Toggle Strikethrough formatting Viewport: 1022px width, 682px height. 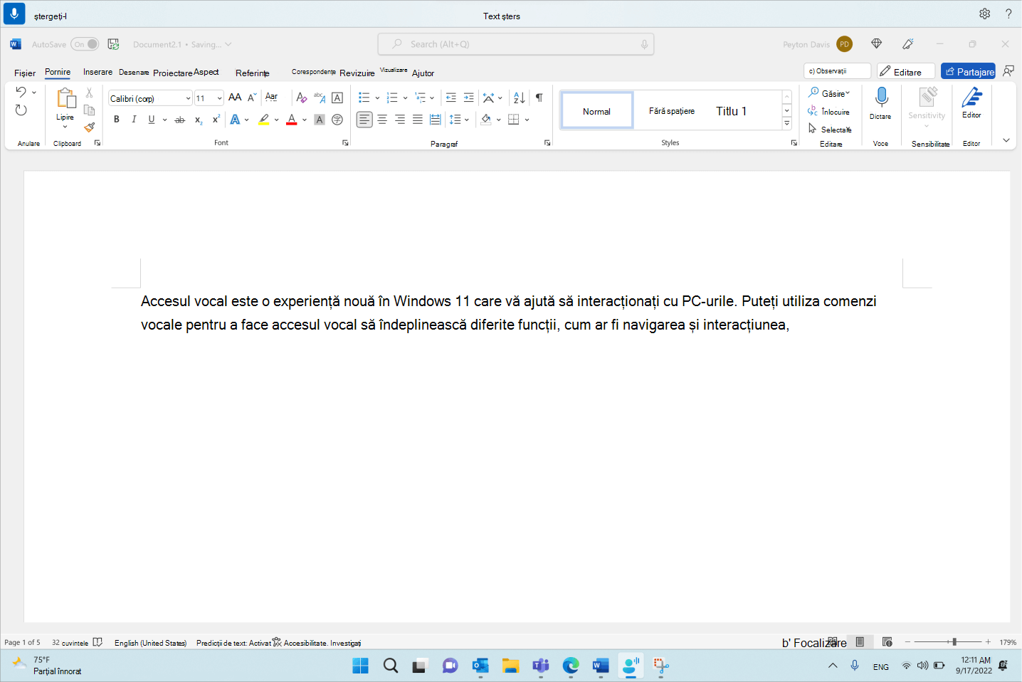coord(180,120)
